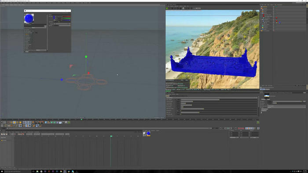Select the grey material sphere in Material Manager
Image resolution: width=308 pixels, height=173 pixels.
pyautogui.click(x=145, y=133)
